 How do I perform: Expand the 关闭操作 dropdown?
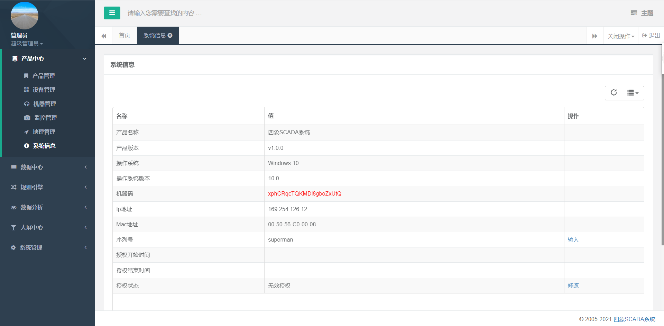[x=621, y=36]
